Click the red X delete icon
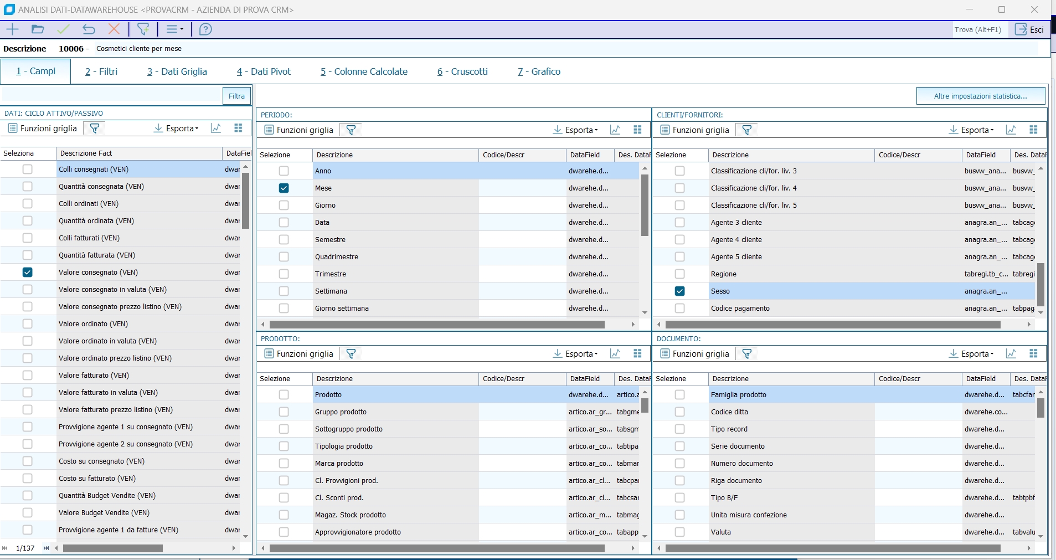Image resolution: width=1056 pixels, height=560 pixels. point(114,29)
